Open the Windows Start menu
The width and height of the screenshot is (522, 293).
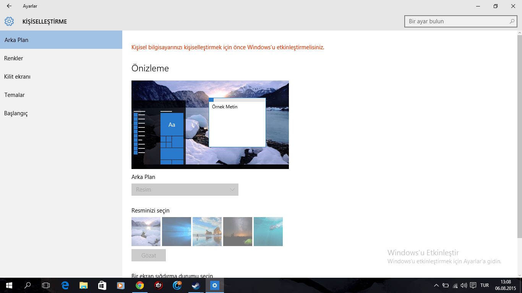9,285
